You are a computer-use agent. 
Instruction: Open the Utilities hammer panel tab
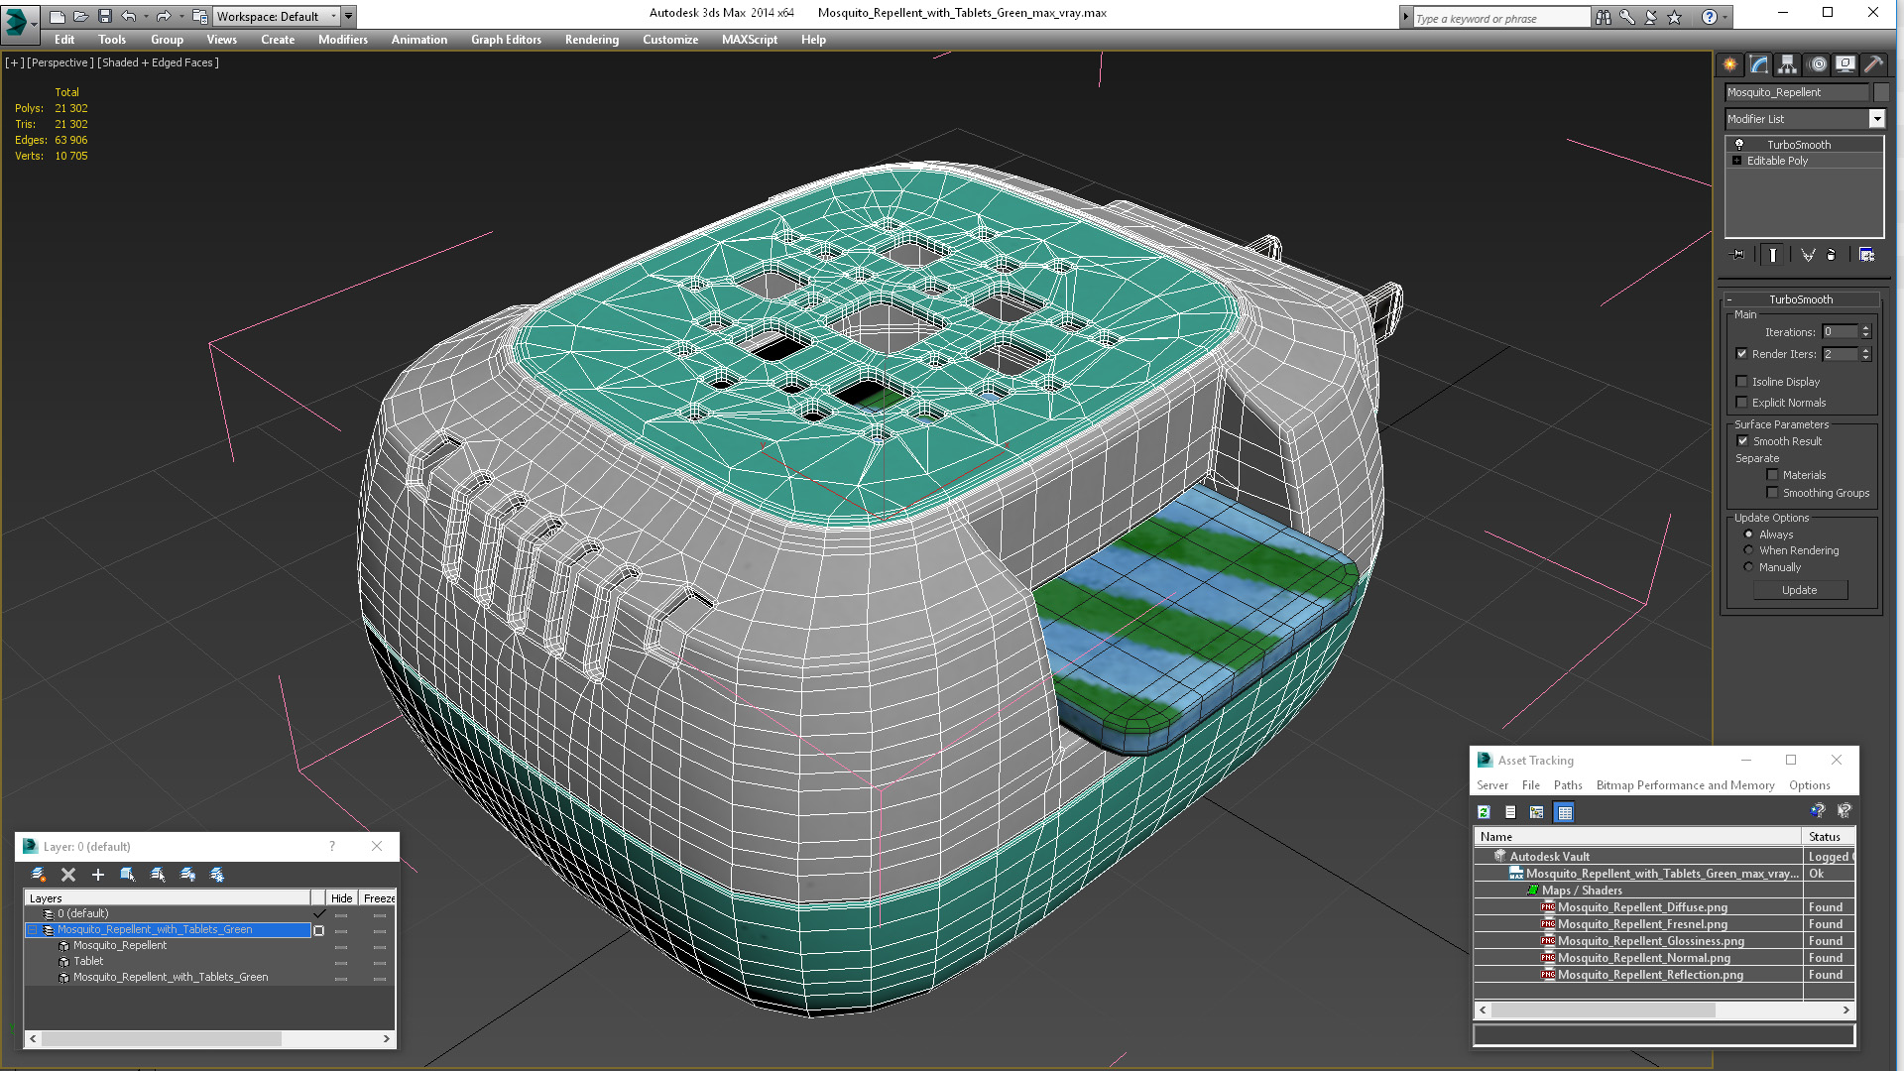(x=1873, y=64)
